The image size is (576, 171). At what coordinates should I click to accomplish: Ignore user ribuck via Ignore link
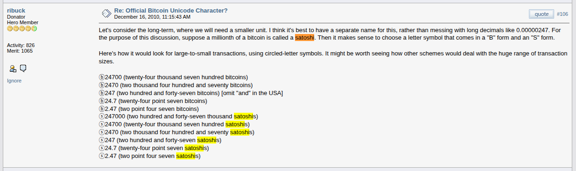(x=14, y=81)
